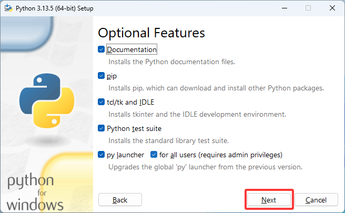Click the Python Setup title bar icon
Image resolution: width=345 pixels, height=213 pixels.
click(8, 8)
